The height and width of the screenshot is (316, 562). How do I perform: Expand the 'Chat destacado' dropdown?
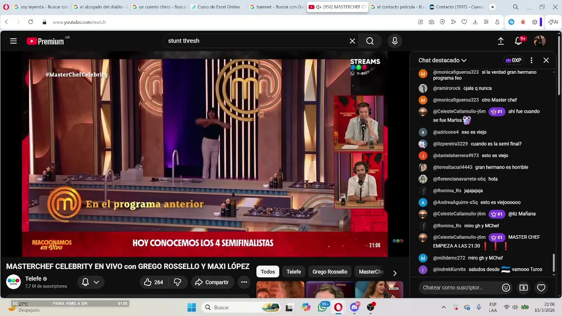442,60
